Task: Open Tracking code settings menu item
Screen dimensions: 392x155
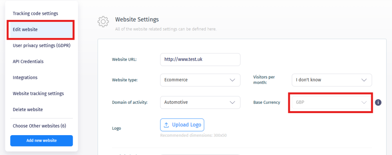Action: tap(35, 13)
